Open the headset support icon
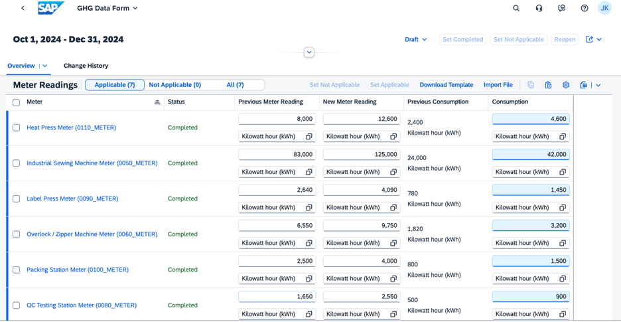 [x=539, y=9]
